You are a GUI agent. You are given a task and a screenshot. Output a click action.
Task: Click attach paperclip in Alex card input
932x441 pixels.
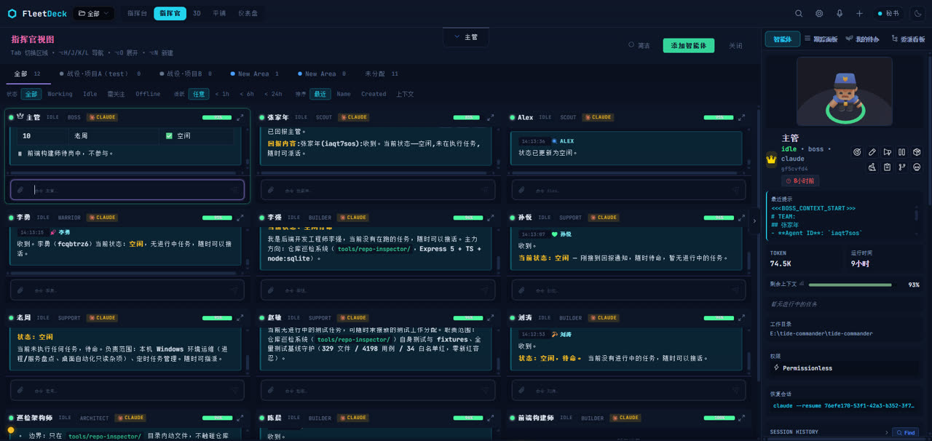[x=522, y=190]
